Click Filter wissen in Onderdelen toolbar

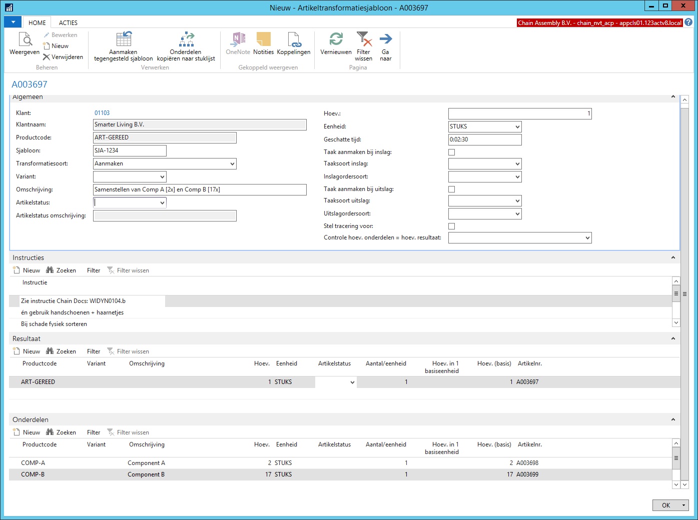[x=128, y=432]
